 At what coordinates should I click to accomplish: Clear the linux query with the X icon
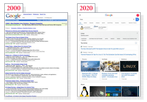[x=134, y=19]
